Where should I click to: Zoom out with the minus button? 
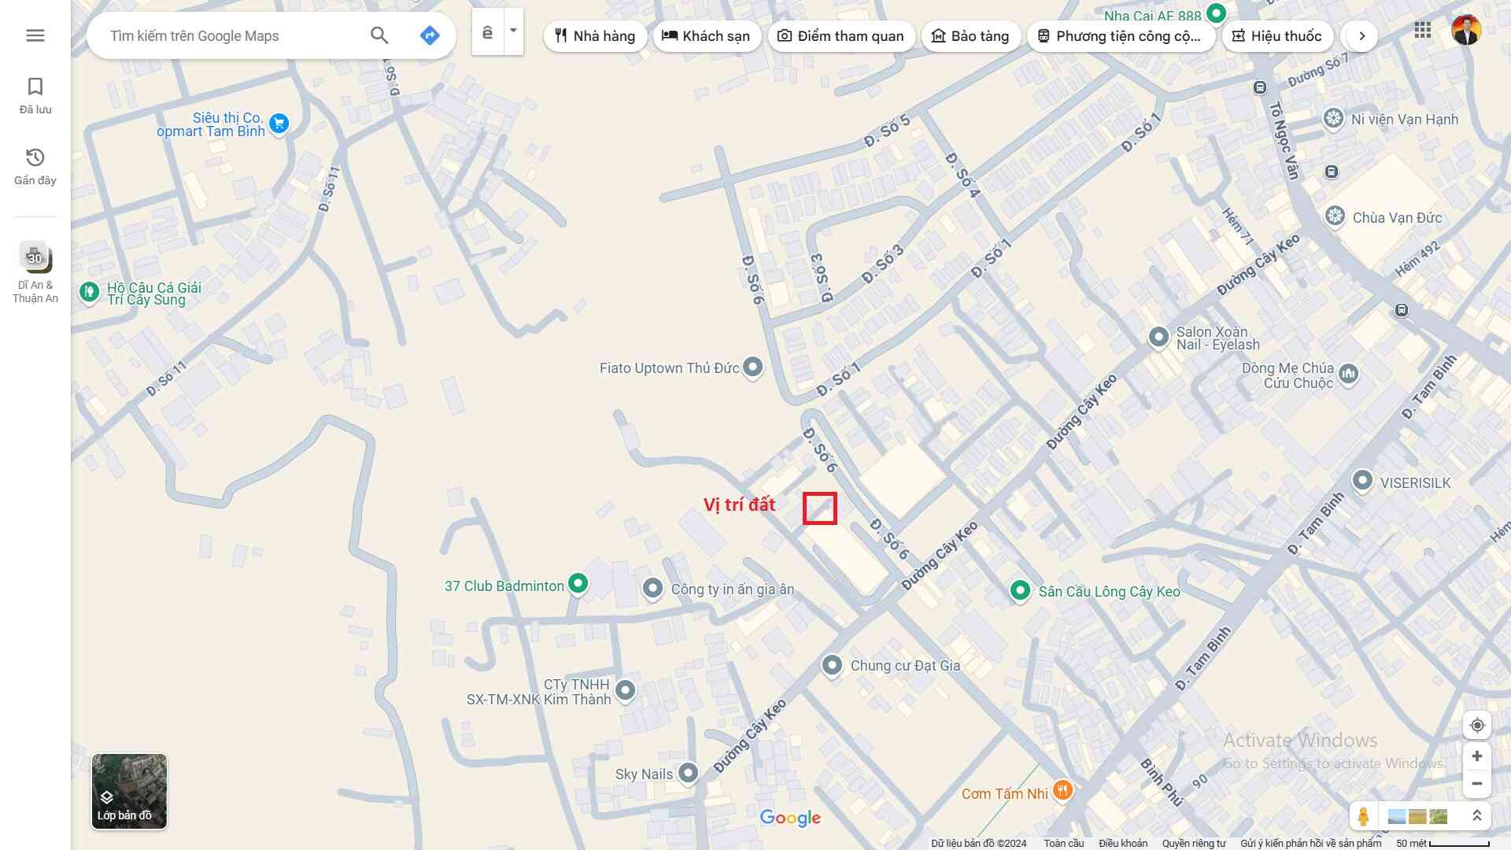[1477, 784]
